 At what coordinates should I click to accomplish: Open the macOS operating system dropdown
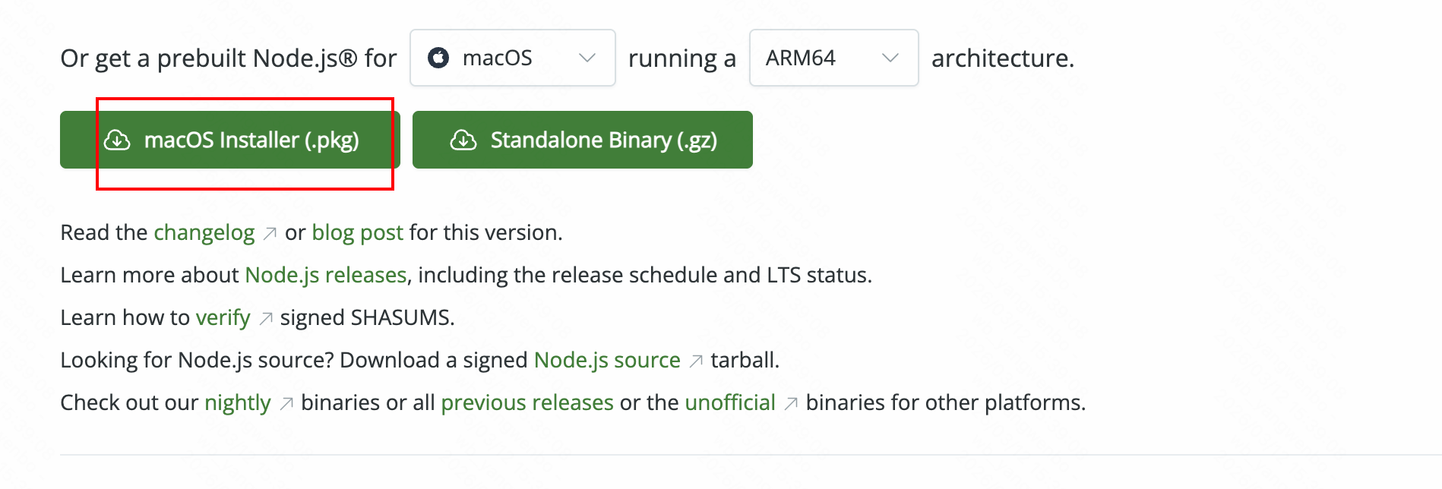click(x=513, y=58)
